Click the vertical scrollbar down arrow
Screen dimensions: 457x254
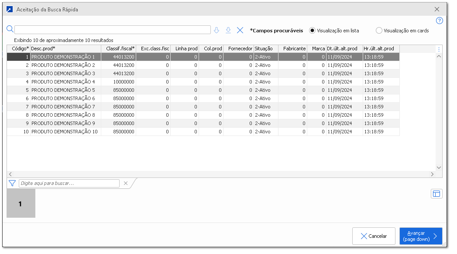click(x=439, y=167)
